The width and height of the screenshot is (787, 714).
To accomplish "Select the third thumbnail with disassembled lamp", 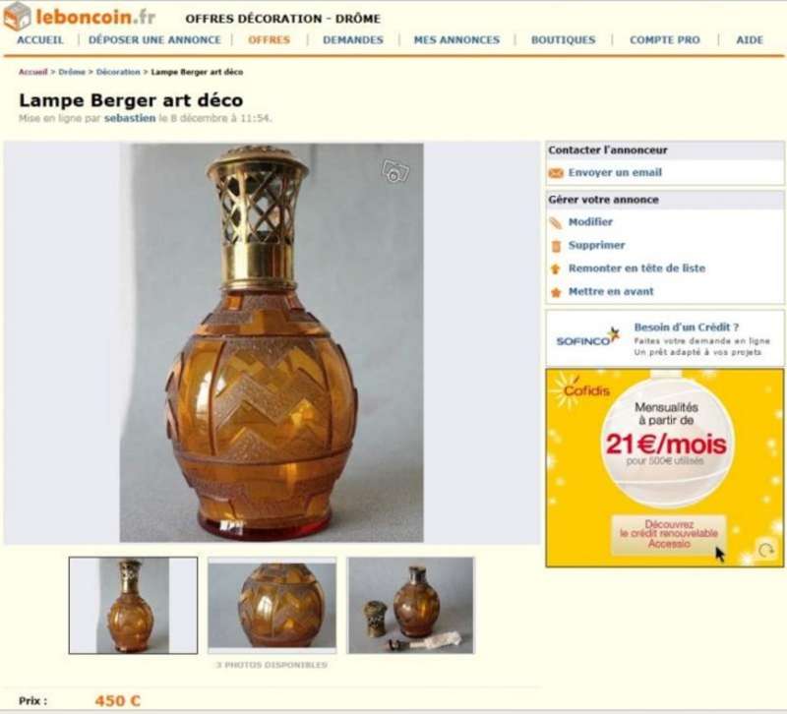I will click(x=410, y=605).
